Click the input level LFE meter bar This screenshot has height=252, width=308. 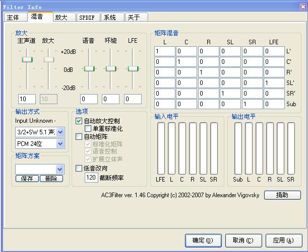tap(161, 148)
